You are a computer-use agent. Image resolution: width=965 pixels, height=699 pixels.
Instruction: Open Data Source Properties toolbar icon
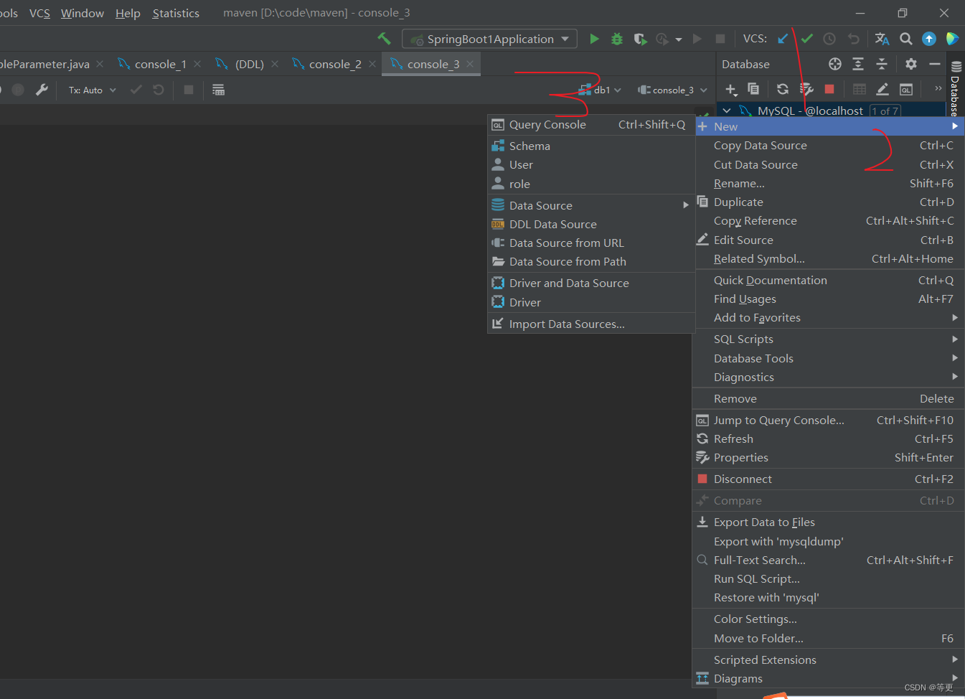806,89
